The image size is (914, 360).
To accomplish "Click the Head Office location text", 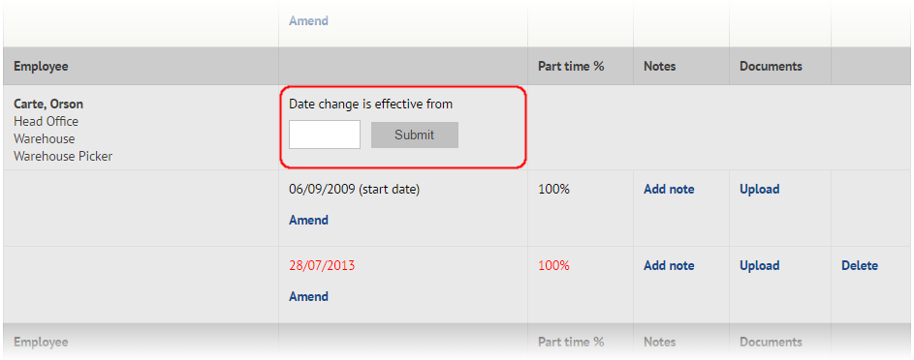I will tap(46, 121).
